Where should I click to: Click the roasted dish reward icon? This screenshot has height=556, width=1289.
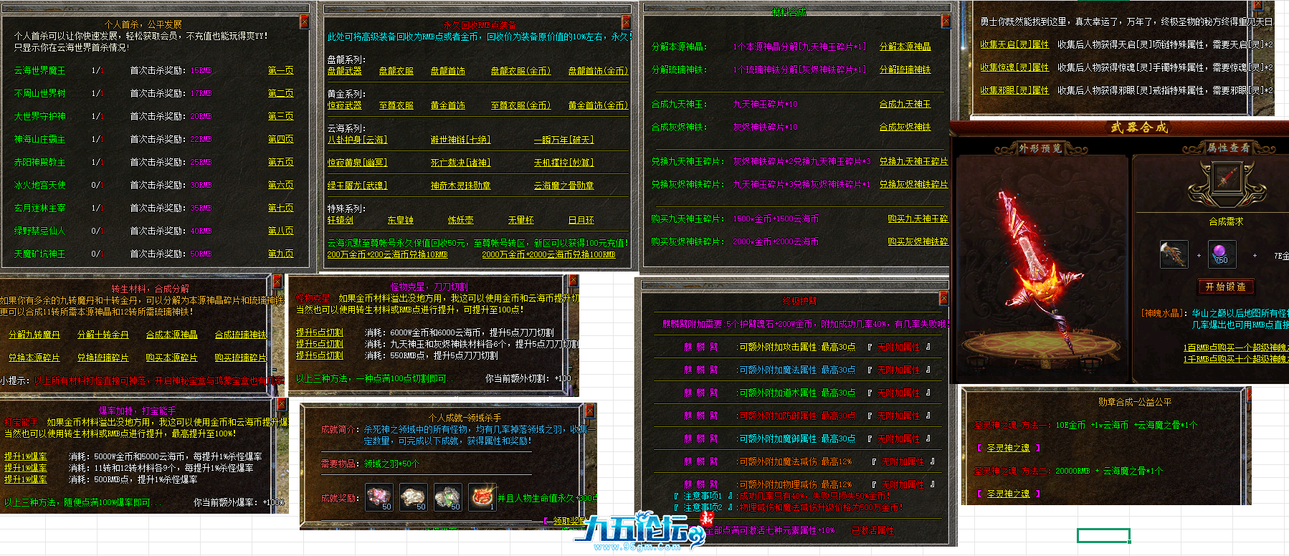[x=482, y=497]
